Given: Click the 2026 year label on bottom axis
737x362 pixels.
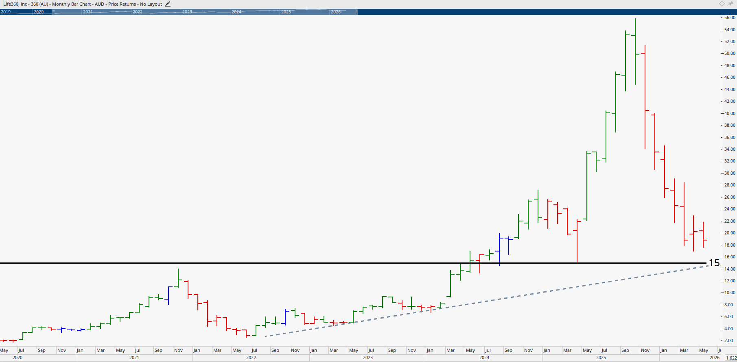Looking at the screenshot, I should pos(715,358).
